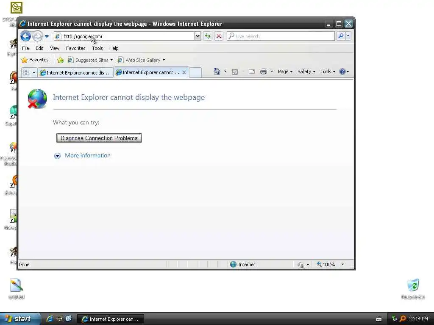
Task: Open the File menu
Action: [x=25, y=48]
